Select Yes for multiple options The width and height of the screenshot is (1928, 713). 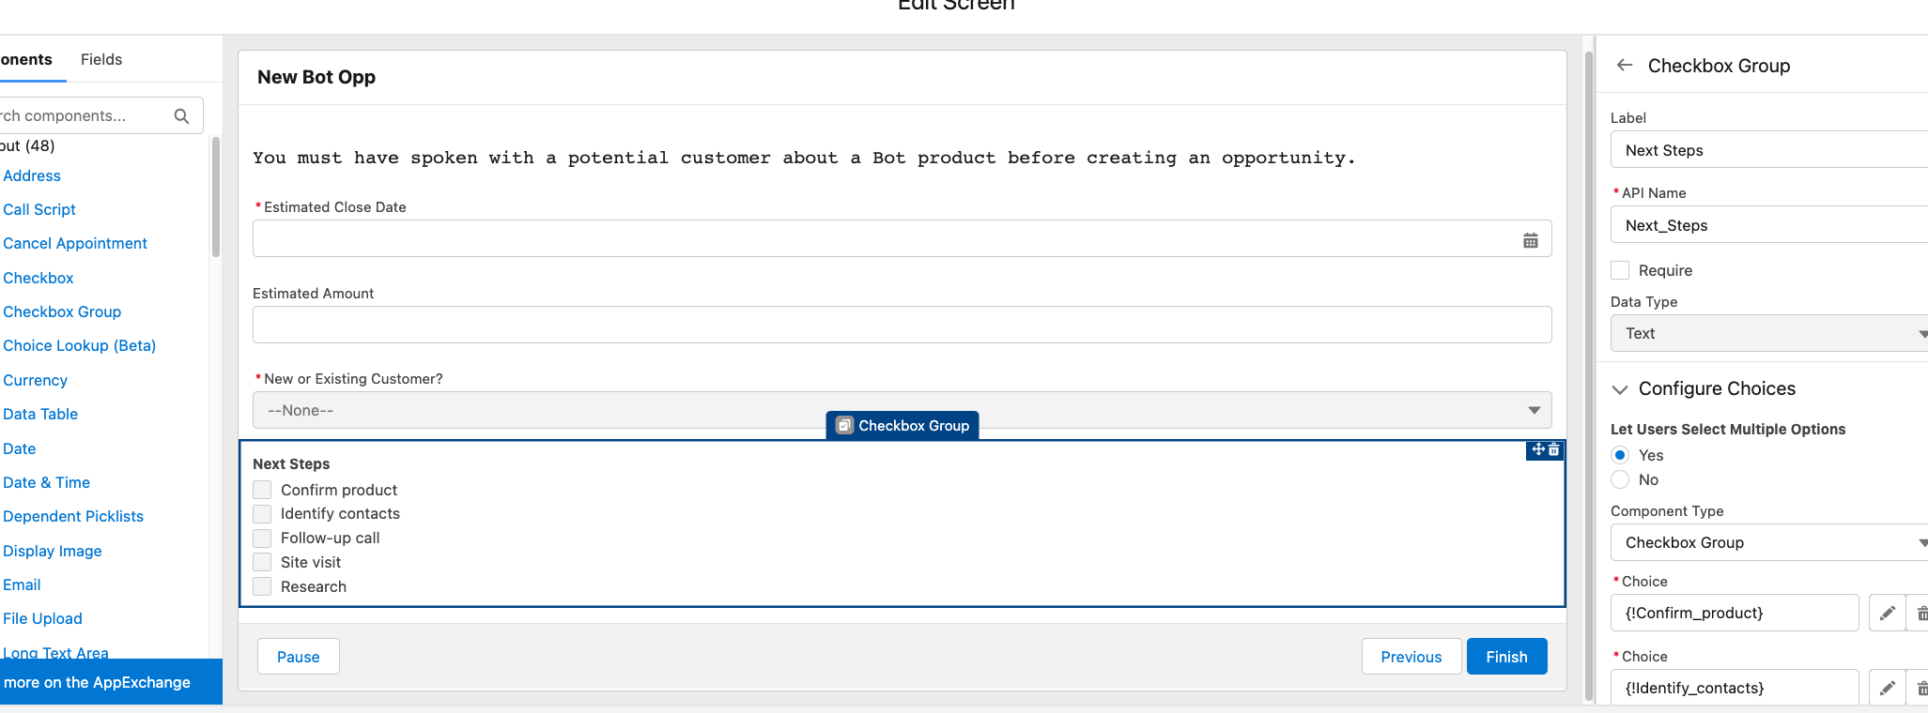point(1620,455)
